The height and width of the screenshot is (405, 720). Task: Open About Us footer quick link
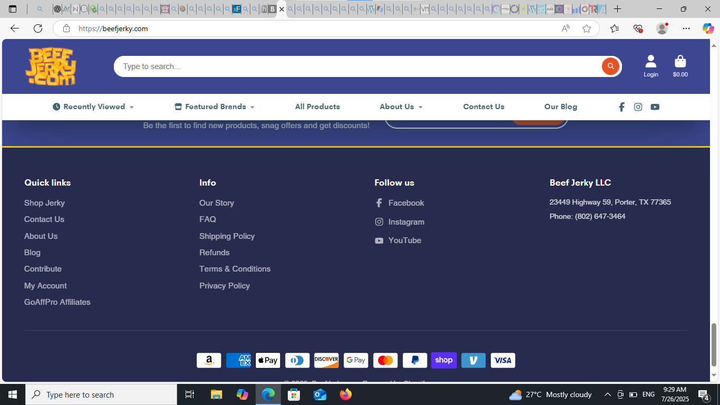(x=41, y=236)
